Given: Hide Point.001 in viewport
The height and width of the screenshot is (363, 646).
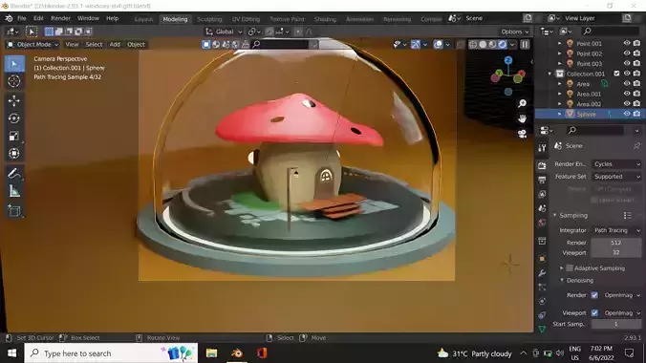Looking at the screenshot, I should point(627,43).
